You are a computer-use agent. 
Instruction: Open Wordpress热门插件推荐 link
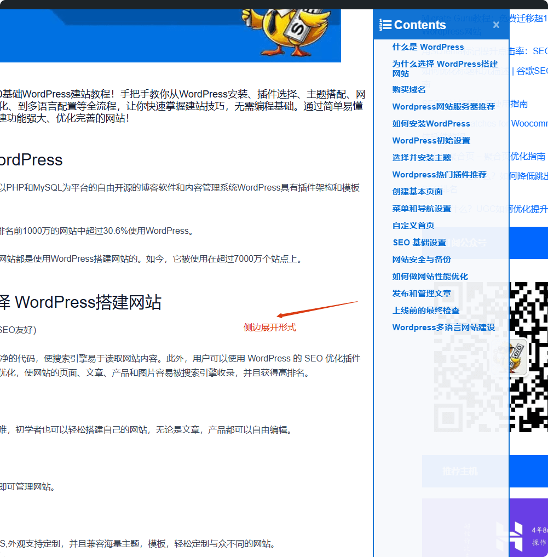tap(439, 175)
